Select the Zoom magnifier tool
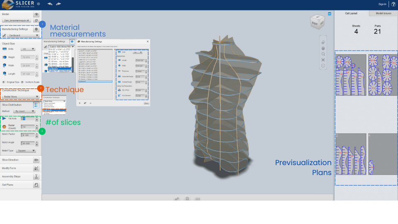Viewport: 398px width, 224px height. coord(323,54)
